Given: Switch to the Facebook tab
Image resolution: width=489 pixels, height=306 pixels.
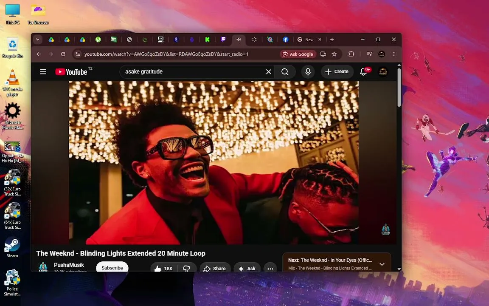Looking at the screenshot, I should (285, 40).
